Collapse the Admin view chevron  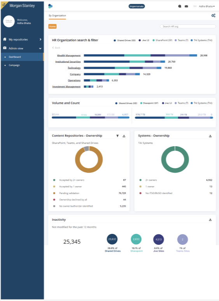click(40, 48)
